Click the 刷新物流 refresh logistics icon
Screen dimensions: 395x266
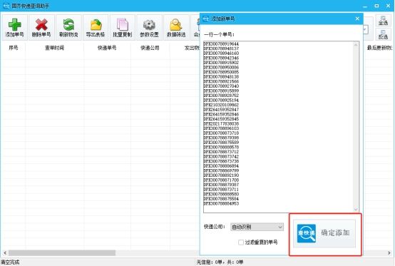pos(68,28)
